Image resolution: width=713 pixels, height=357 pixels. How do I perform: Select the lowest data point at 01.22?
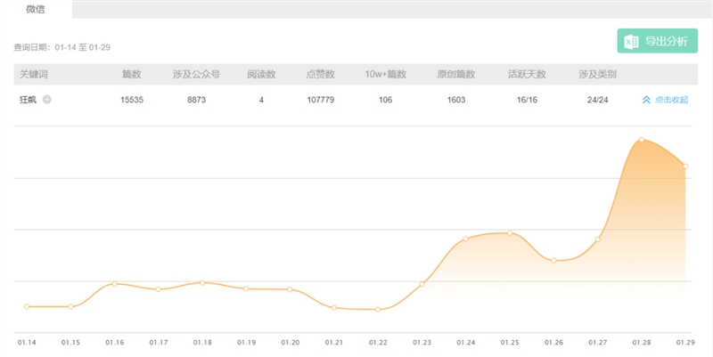(378, 309)
